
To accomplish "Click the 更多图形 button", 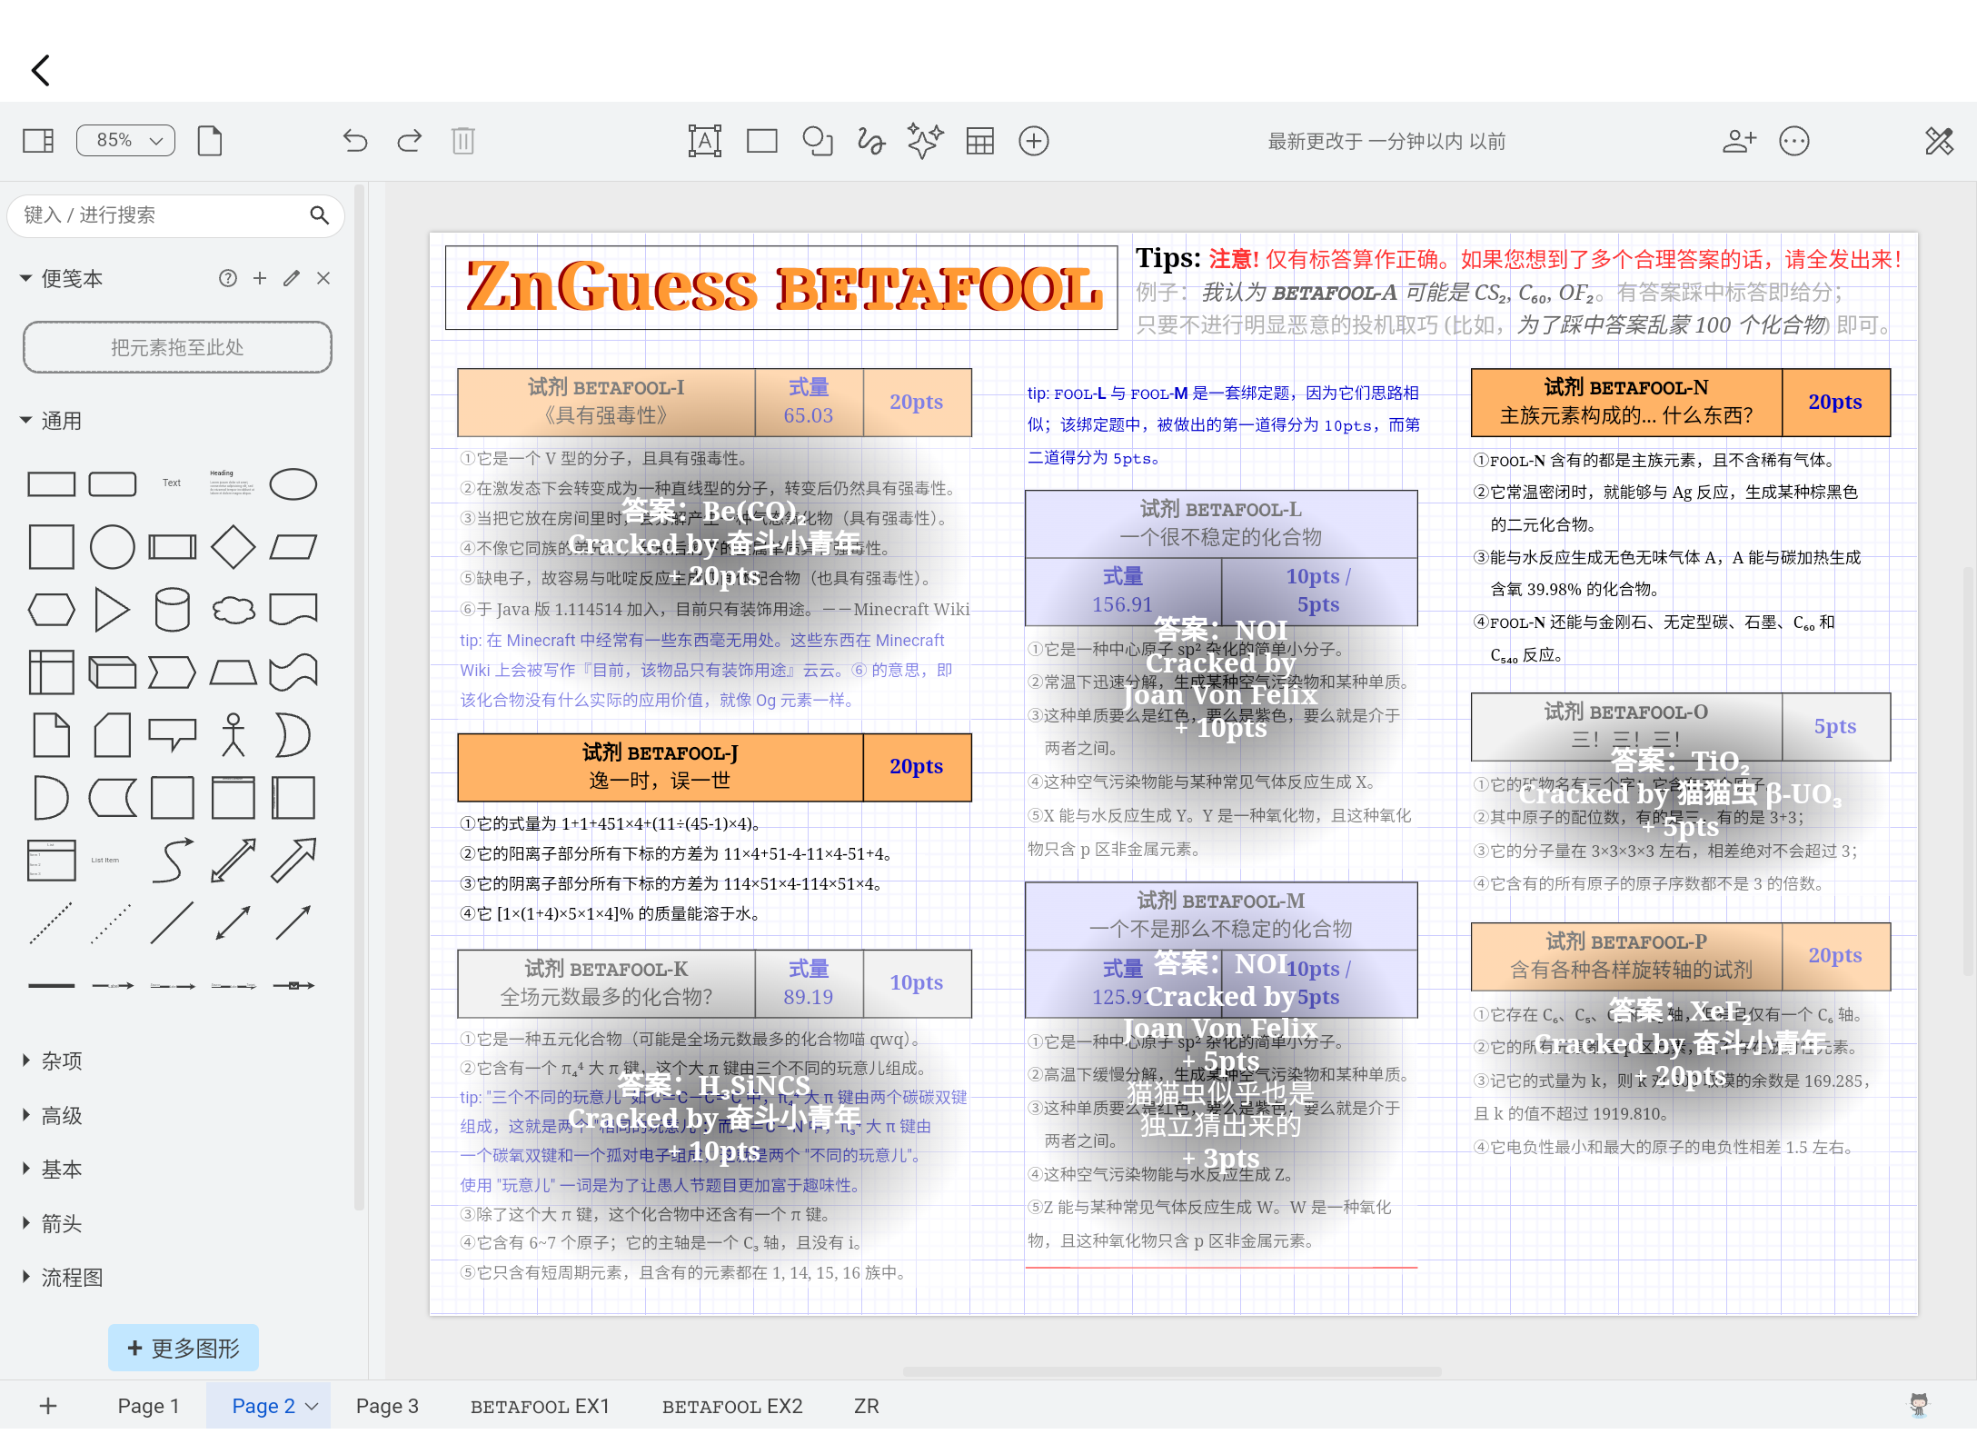I will [184, 1348].
